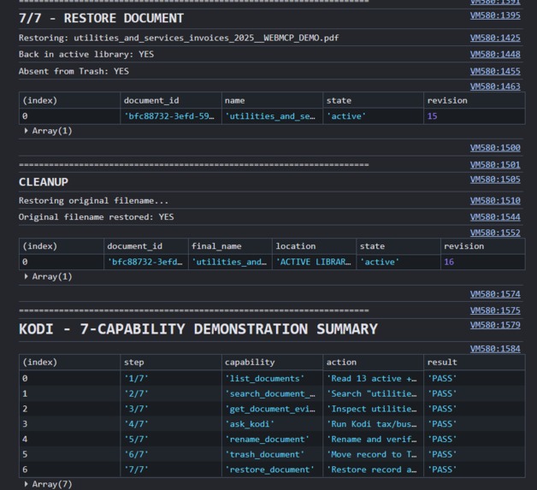
Task: Select 'search_document_…' capability cell
Action: tap(270, 393)
